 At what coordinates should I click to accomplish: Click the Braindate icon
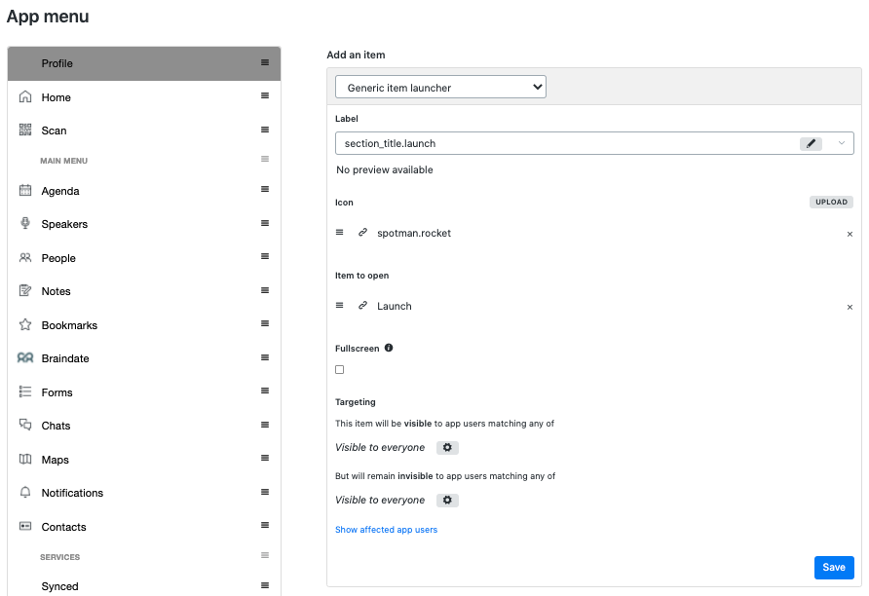point(25,357)
